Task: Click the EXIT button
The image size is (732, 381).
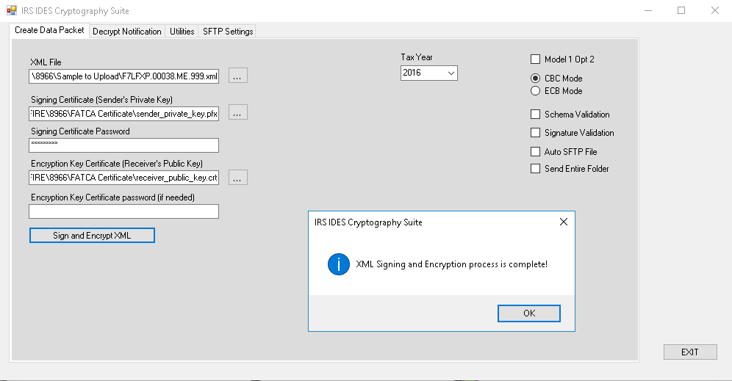Action: pos(690,352)
